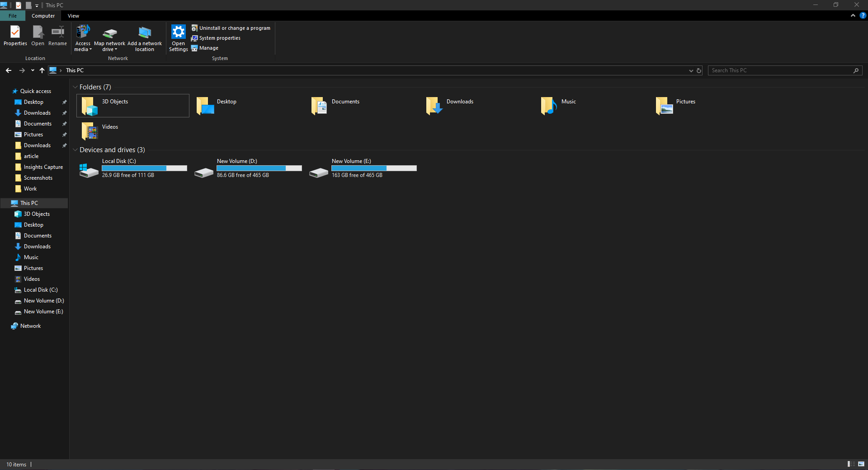The width and height of the screenshot is (868, 470).
Task: Collapse the Devices and drives group
Action: [75, 150]
